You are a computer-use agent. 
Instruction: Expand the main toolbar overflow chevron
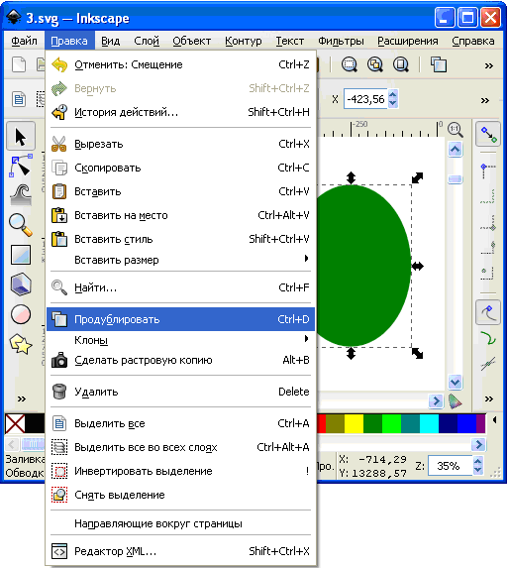[489, 66]
